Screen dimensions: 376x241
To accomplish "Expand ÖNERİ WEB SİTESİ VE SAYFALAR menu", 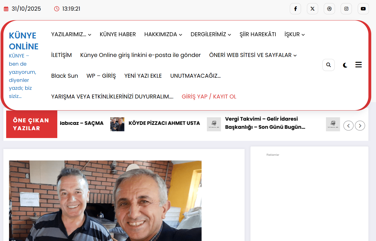I will (x=253, y=55).
